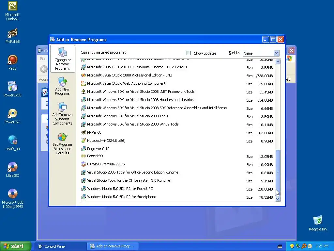
Task: Click security shield icon in system tray
Action: click(292, 246)
